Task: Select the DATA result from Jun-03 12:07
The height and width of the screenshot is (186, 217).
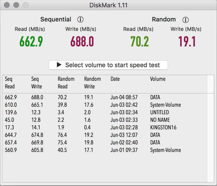Action: click(x=103, y=135)
